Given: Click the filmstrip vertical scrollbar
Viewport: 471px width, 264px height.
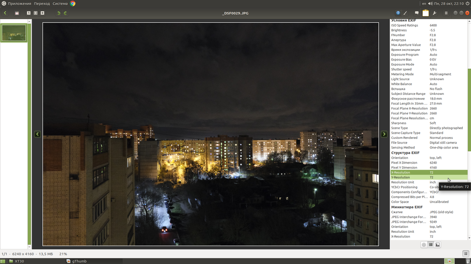Looking at the screenshot, I should point(29,134).
